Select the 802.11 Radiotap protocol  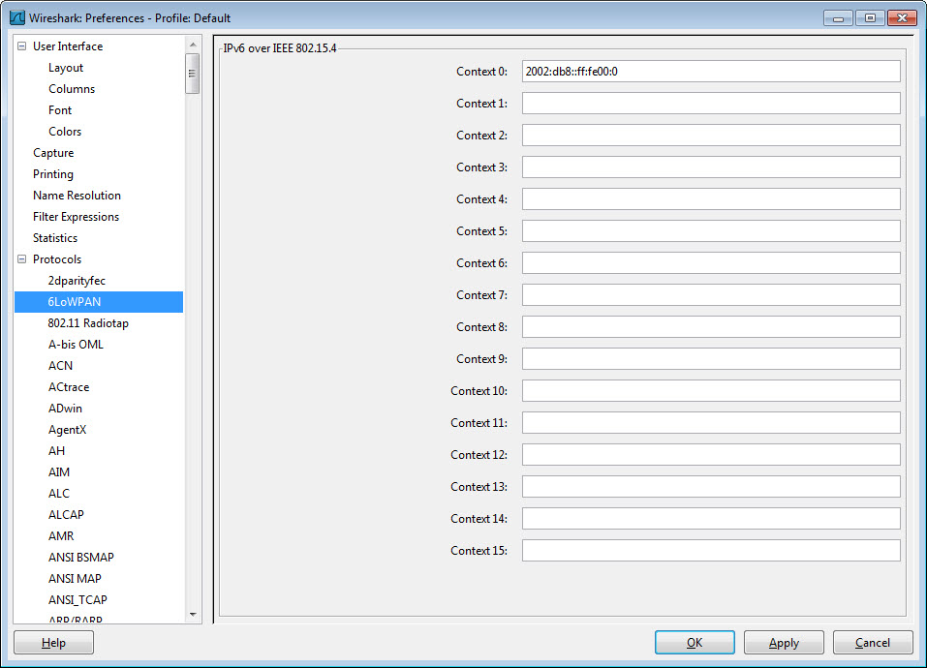point(88,323)
